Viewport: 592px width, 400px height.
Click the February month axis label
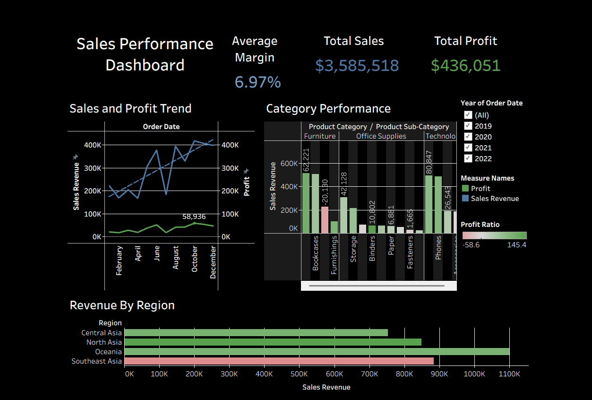click(x=119, y=261)
